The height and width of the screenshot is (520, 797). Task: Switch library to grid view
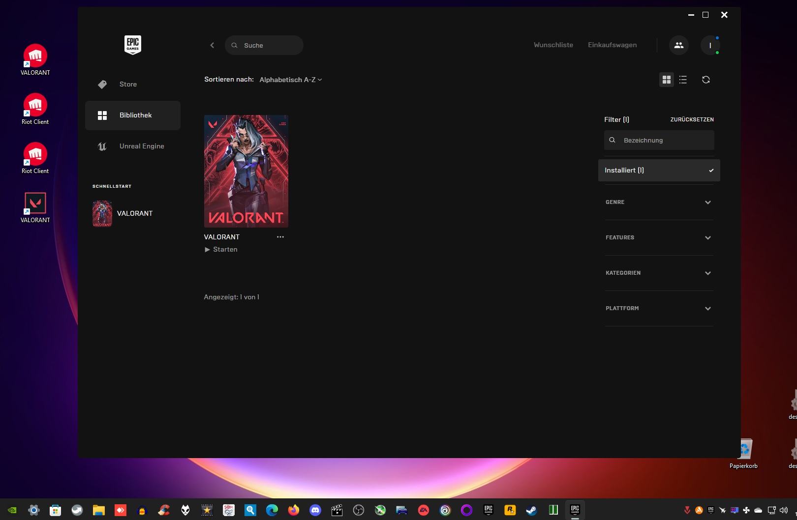pyautogui.click(x=667, y=80)
